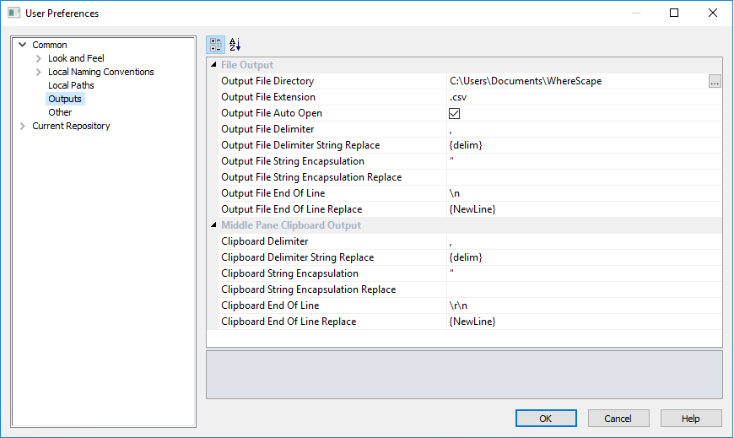Click the User Preferences window title icon
This screenshot has height=438, width=734.
coord(13,14)
